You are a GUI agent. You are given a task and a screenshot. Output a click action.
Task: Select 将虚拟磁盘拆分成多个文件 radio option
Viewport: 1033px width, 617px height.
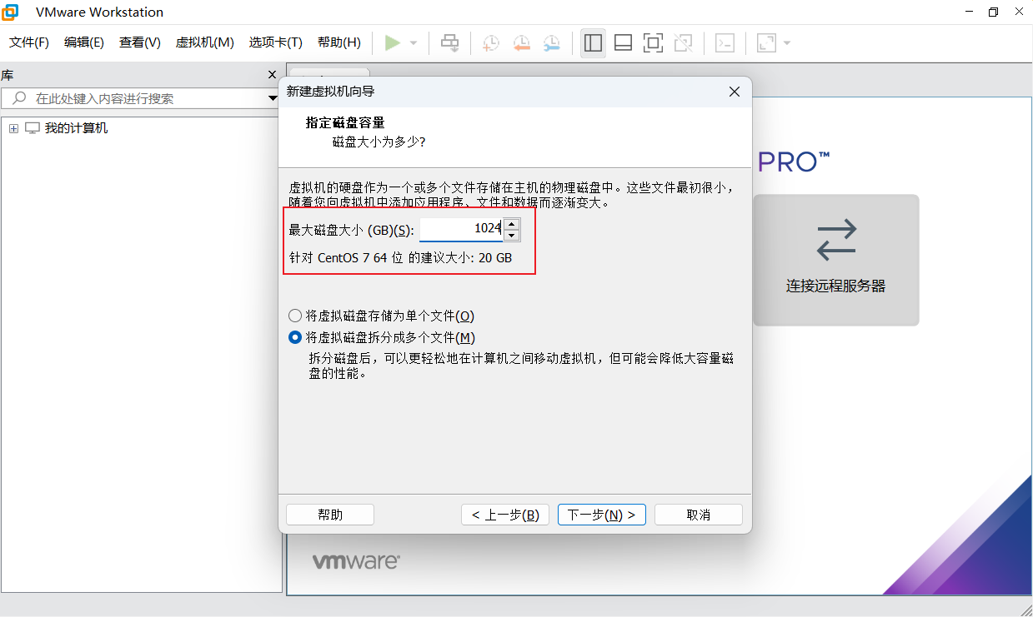(x=382, y=337)
